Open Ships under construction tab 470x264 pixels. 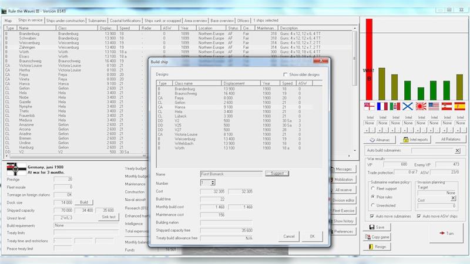65,21
